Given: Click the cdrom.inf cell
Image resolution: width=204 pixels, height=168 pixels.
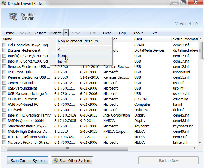Looking at the screenshot, I should pos(181,99).
